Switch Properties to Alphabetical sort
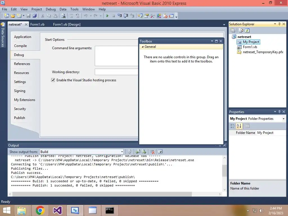The width and height of the screenshot is (288, 216). pos(239,126)
